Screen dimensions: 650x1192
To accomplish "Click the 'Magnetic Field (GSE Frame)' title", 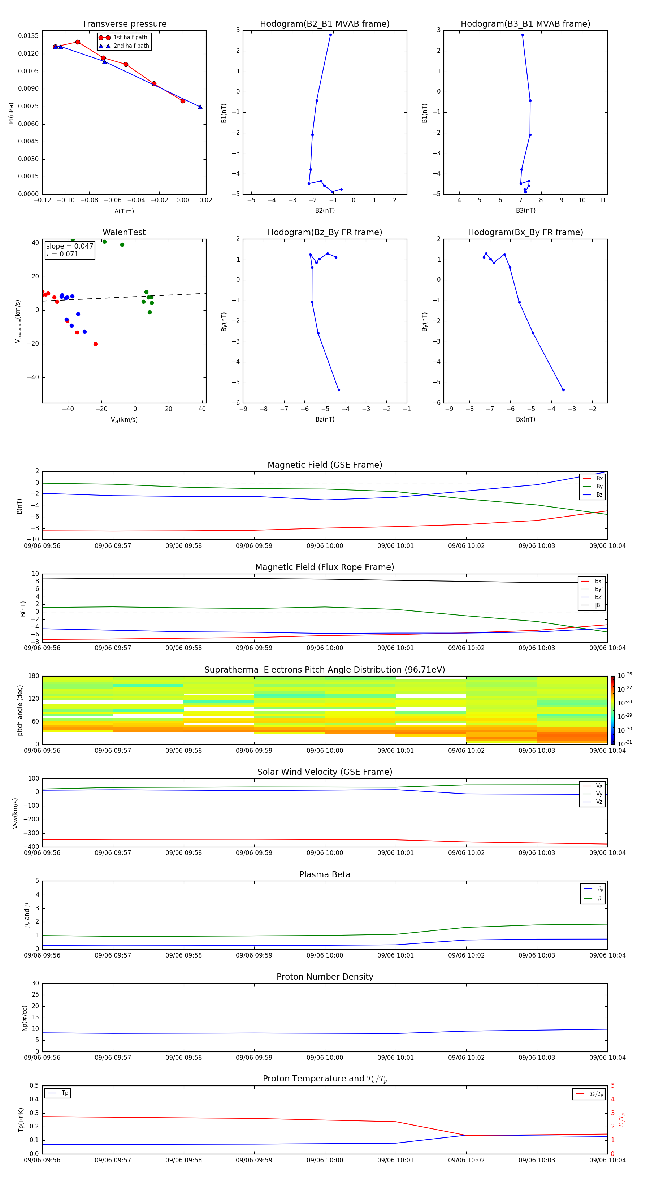I will [325, 465].
